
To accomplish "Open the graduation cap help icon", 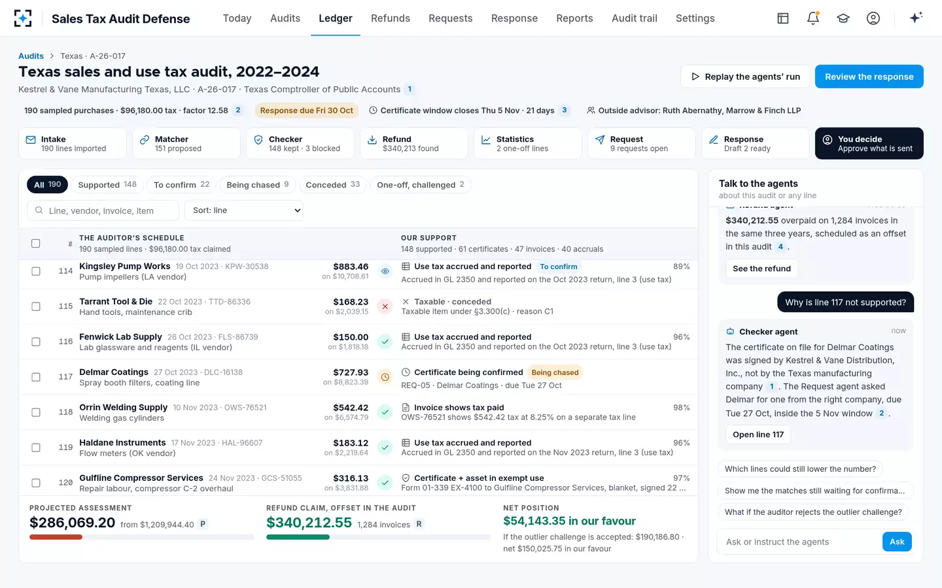I will [x=843, y=18].
